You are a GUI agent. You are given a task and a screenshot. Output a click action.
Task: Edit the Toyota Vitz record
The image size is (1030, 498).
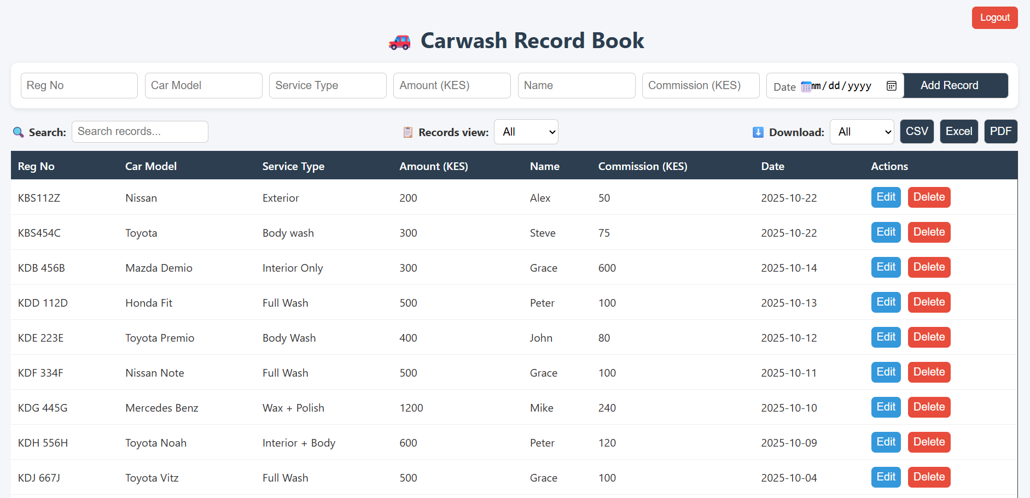(x=886, y=477)
